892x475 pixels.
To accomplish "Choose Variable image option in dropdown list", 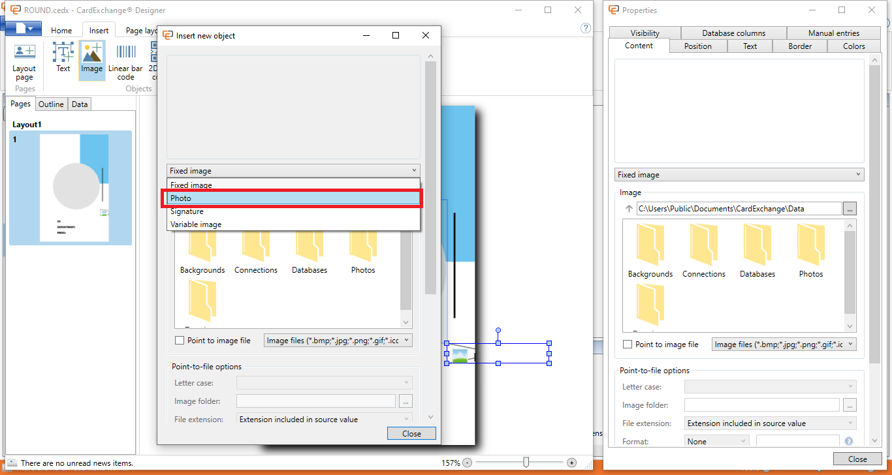I will click(x=293, y=224).
